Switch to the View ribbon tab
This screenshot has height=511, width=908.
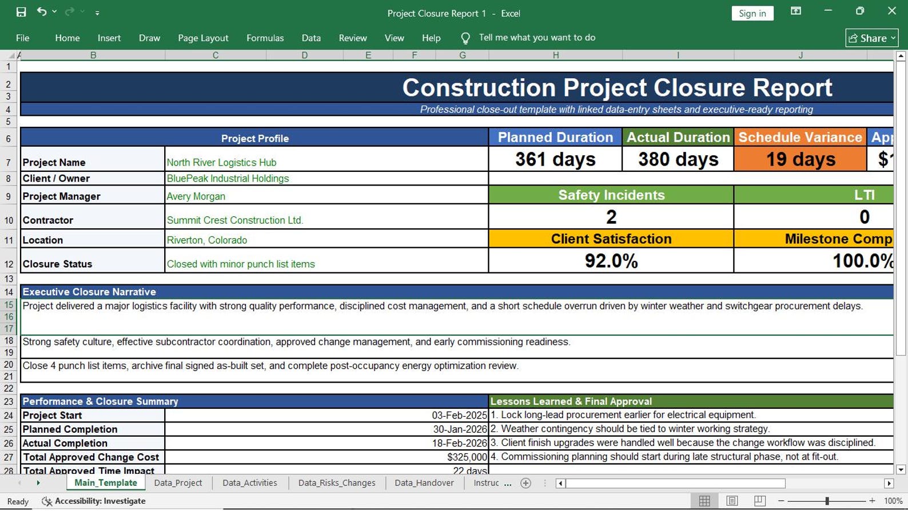coord(394,38)
